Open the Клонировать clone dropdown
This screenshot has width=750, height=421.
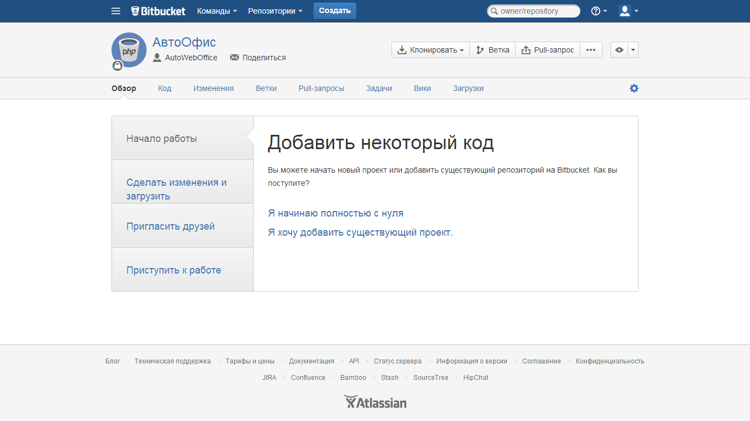(x=430, y=50)
